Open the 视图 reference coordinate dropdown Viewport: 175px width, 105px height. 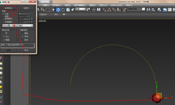click(80, 9)
